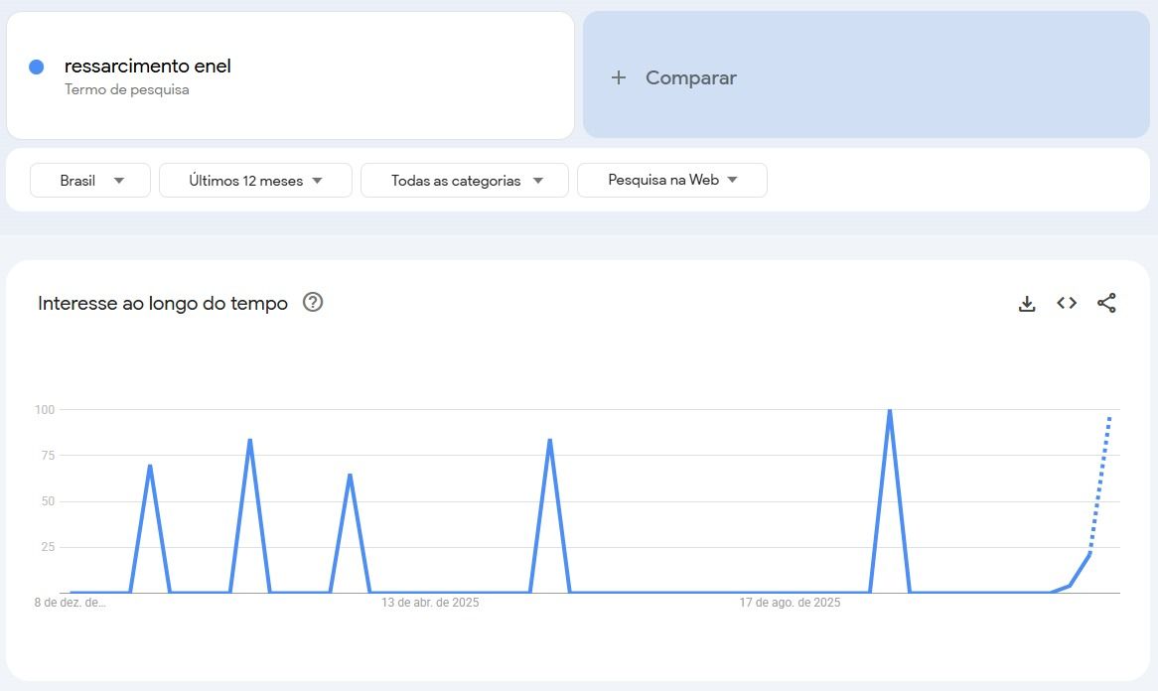Select the first chart peak near 70
Viewport: 1158px width, 691px height.
tap(149, 466)
